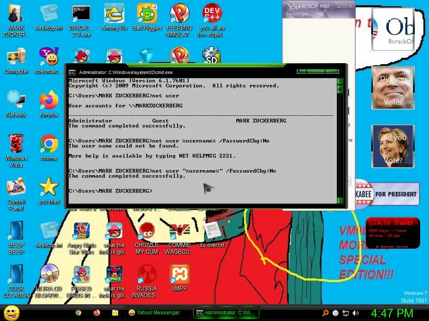Screen dimensions: 429x321
Task: Open the Computer desktop icon
Action: [16, 61]
